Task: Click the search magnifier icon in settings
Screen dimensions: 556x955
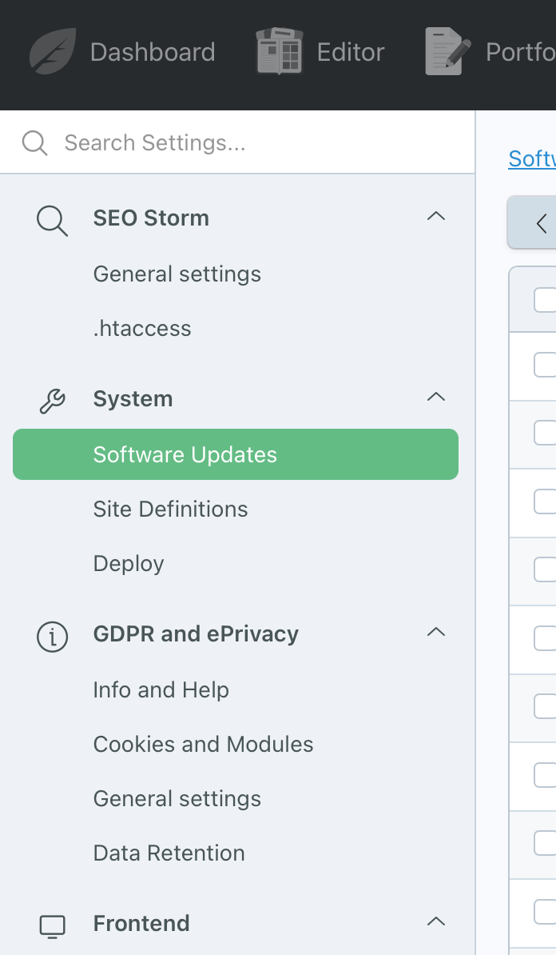Action: pyautogui.click(x=35, y=143)
